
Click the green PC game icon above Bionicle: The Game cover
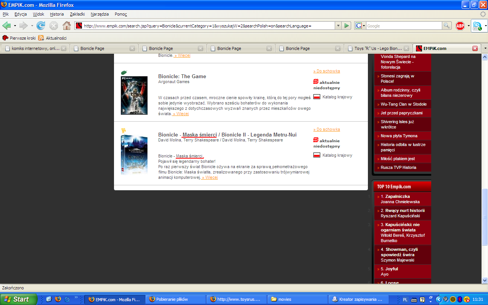[124, 72]
